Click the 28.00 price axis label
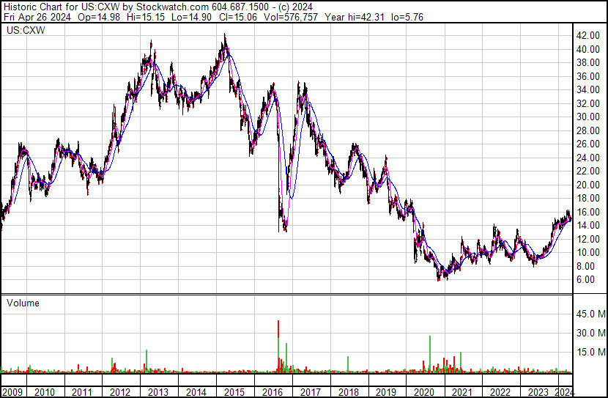 coord(588,130)
